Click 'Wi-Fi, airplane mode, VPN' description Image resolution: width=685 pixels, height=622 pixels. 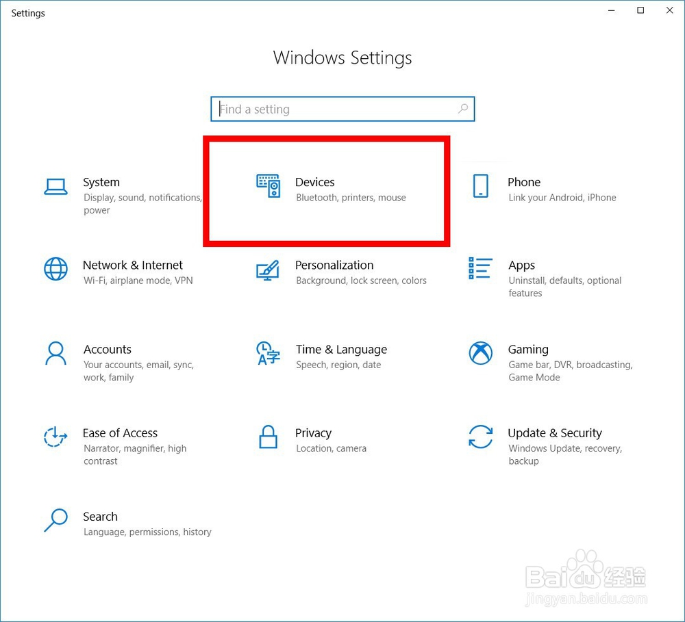(x=138, y=281)
